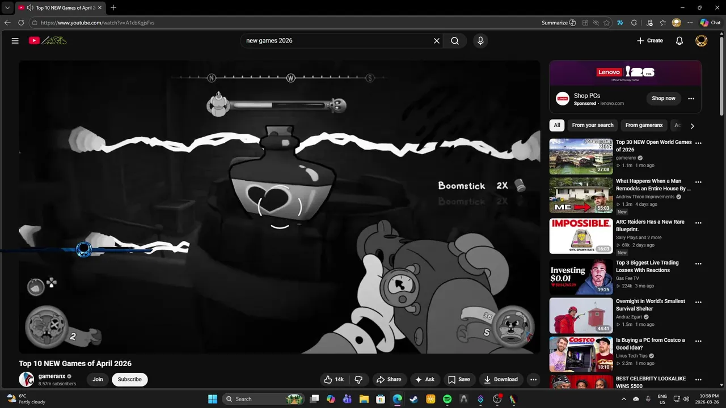
Task: Open options for Top 30 NEW Open World Games
Action: 699,143
